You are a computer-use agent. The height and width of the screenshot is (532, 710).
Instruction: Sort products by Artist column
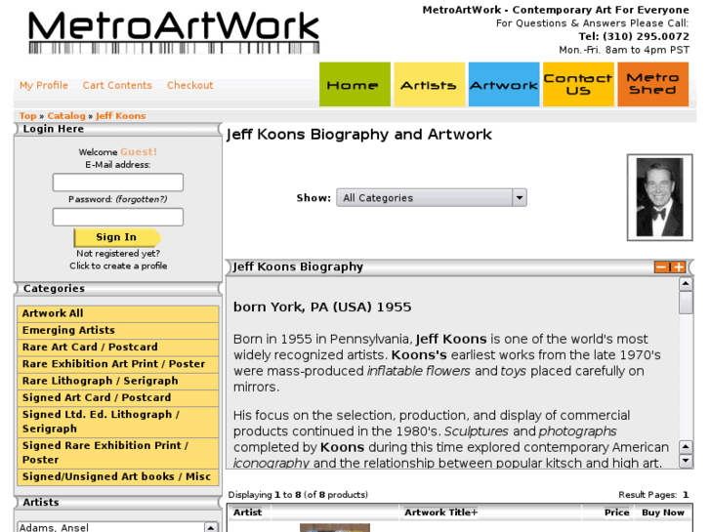(x=247, y=512)
